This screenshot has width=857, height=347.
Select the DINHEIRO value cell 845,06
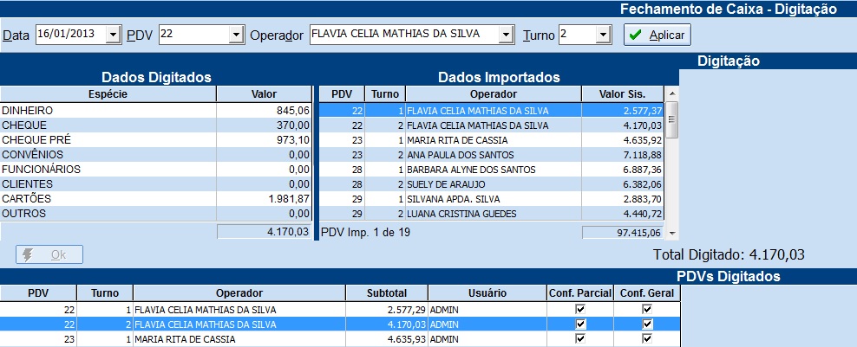(264, 111)
